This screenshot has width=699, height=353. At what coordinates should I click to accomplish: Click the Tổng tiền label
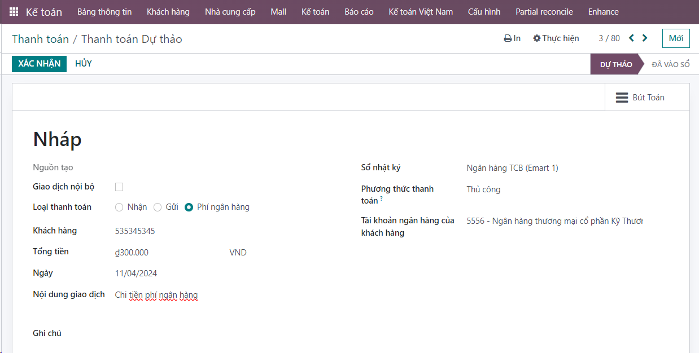point(51,251)
